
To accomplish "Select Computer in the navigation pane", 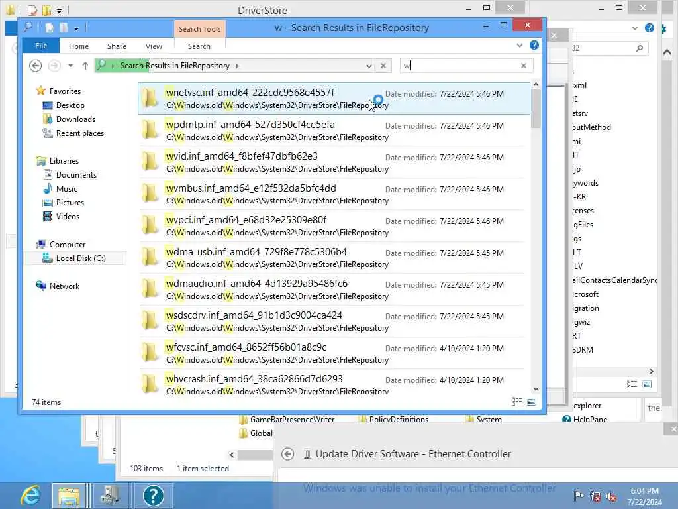I will pyautogui.click(x=68, y=245).
